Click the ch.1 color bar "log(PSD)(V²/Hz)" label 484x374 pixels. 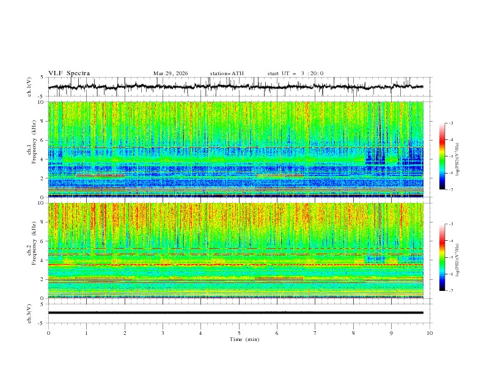[x=457, y=159]
